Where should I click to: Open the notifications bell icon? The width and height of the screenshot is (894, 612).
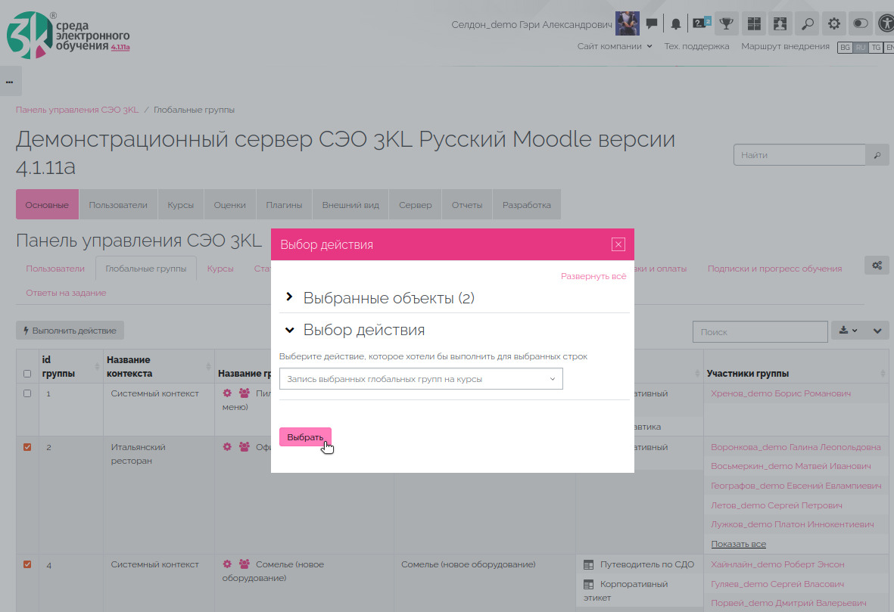676,24
